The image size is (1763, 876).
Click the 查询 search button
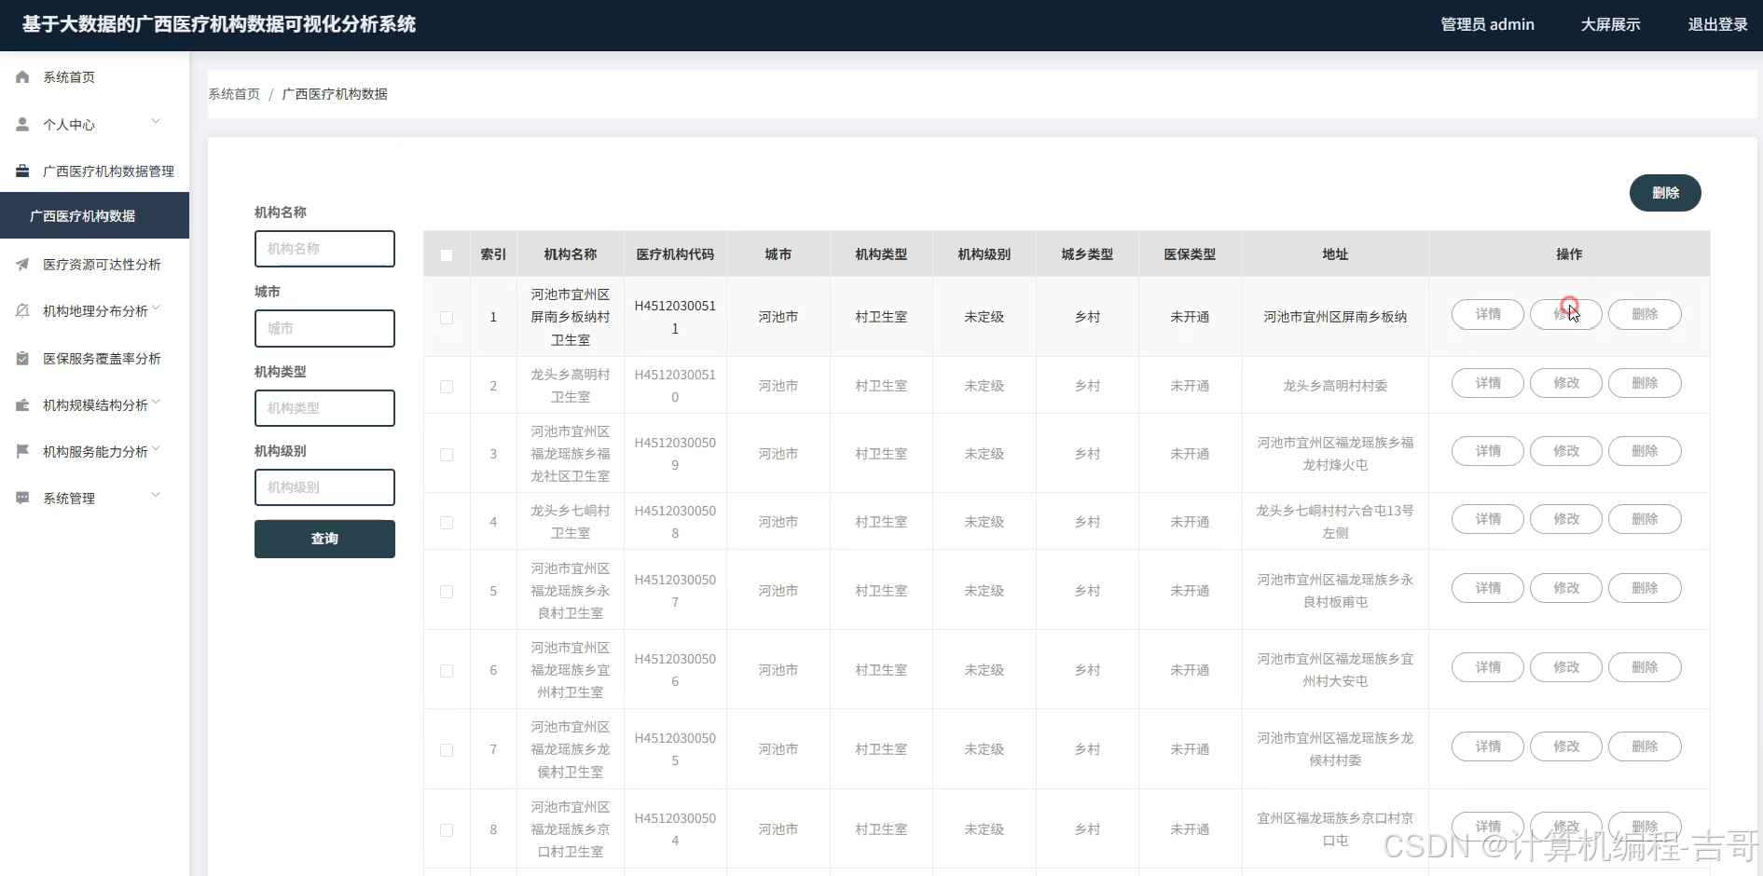coord(324,539)
